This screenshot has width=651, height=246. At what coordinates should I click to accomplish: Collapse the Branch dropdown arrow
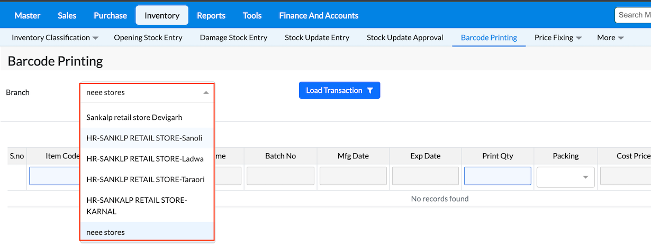206,92
